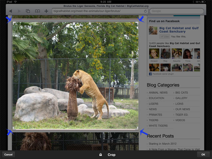Open Meg's profile photo
This screenshot has height=159, width=212.
pos(165,54)
